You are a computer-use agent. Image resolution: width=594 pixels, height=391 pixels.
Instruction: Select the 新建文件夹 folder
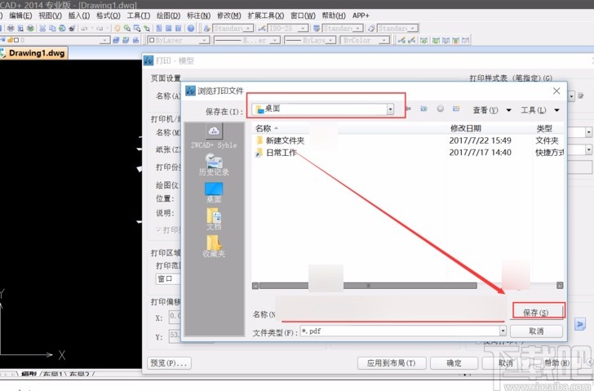pos(281,140)
